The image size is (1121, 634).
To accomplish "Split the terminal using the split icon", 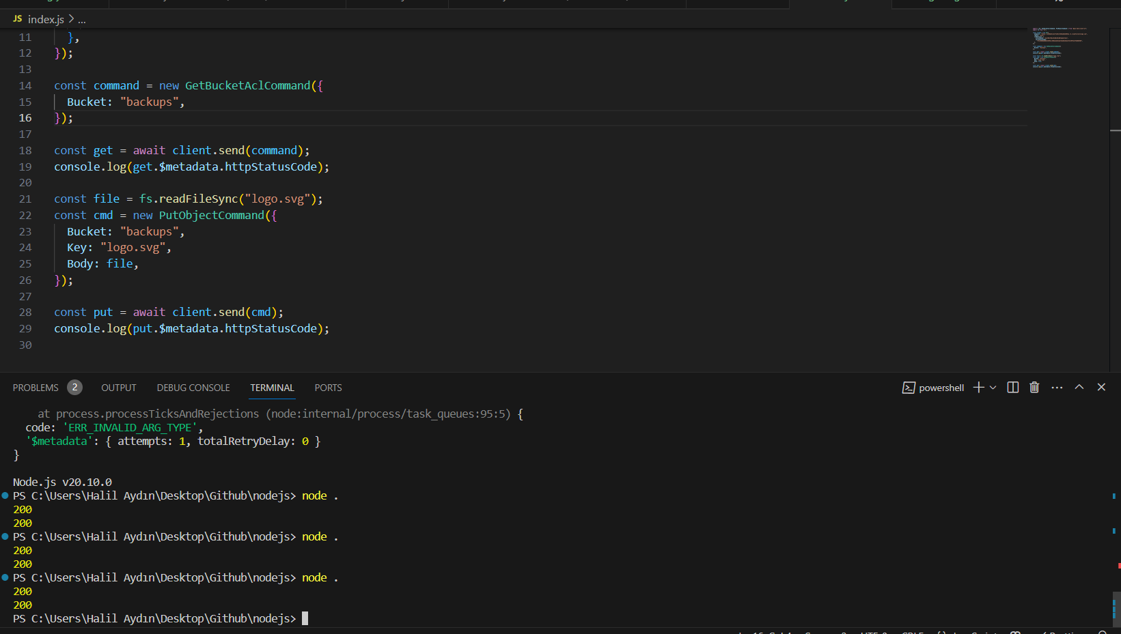I will click(1012, 387).
